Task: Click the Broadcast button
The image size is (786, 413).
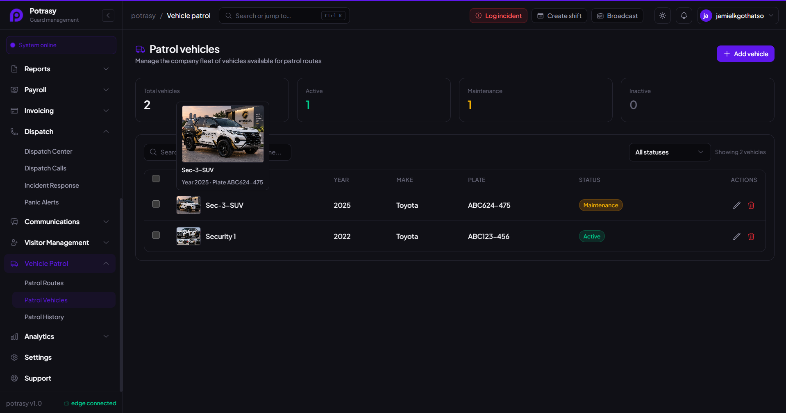Action: point(617,16)
